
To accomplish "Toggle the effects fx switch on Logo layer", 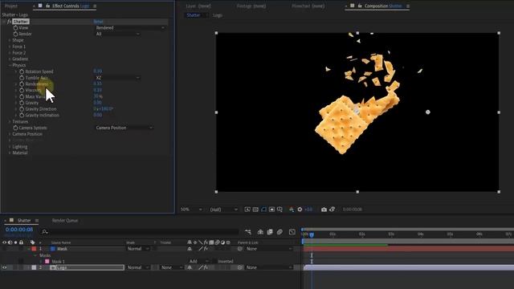I will tap(206, 267).
